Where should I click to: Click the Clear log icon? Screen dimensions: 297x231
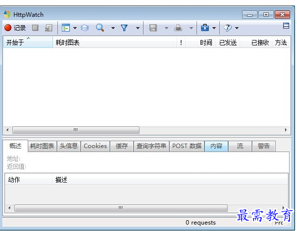[49, 28]
